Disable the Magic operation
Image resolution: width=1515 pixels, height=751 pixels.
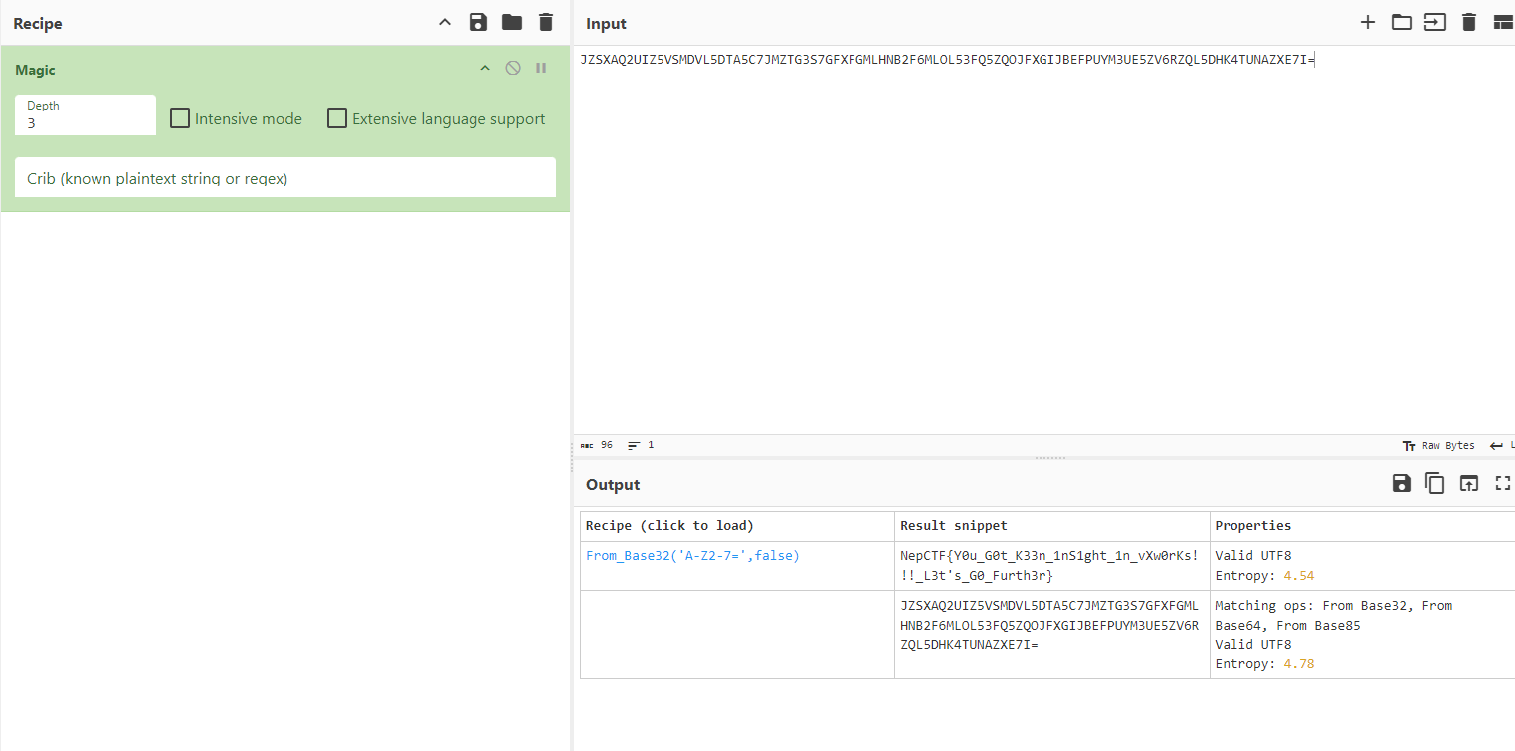click(513, 69)
